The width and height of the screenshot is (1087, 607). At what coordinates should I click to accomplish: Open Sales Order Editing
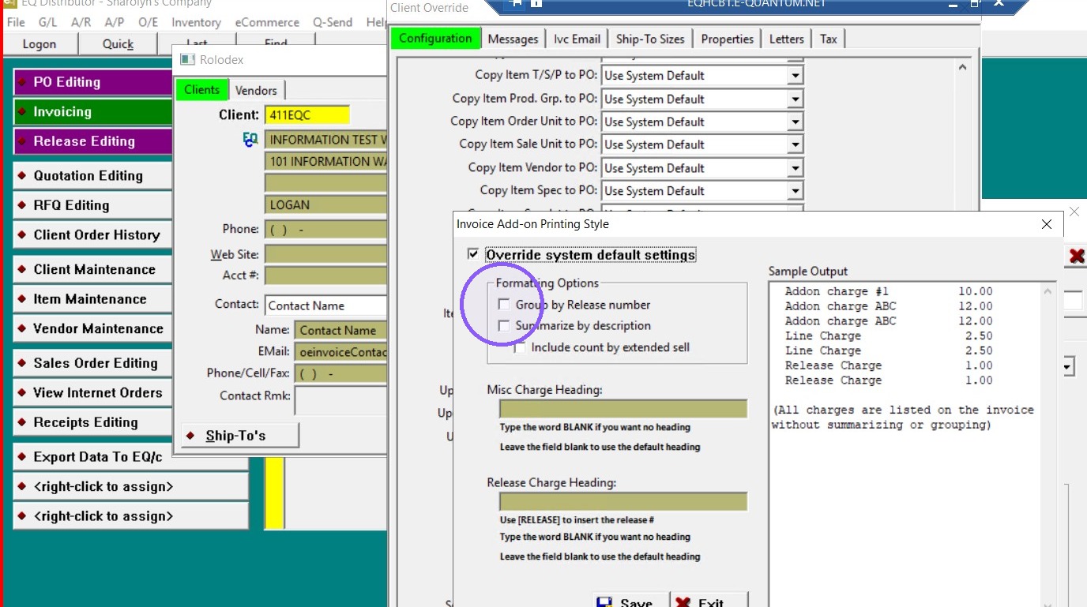[x=92, y=363]
